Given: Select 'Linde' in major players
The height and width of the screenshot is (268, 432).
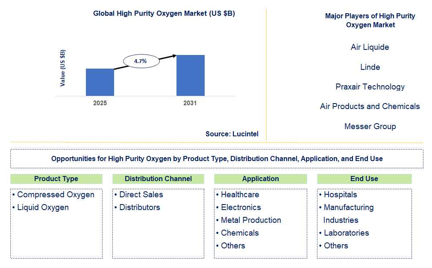Looking at the screenshot, I should (370, 67).
